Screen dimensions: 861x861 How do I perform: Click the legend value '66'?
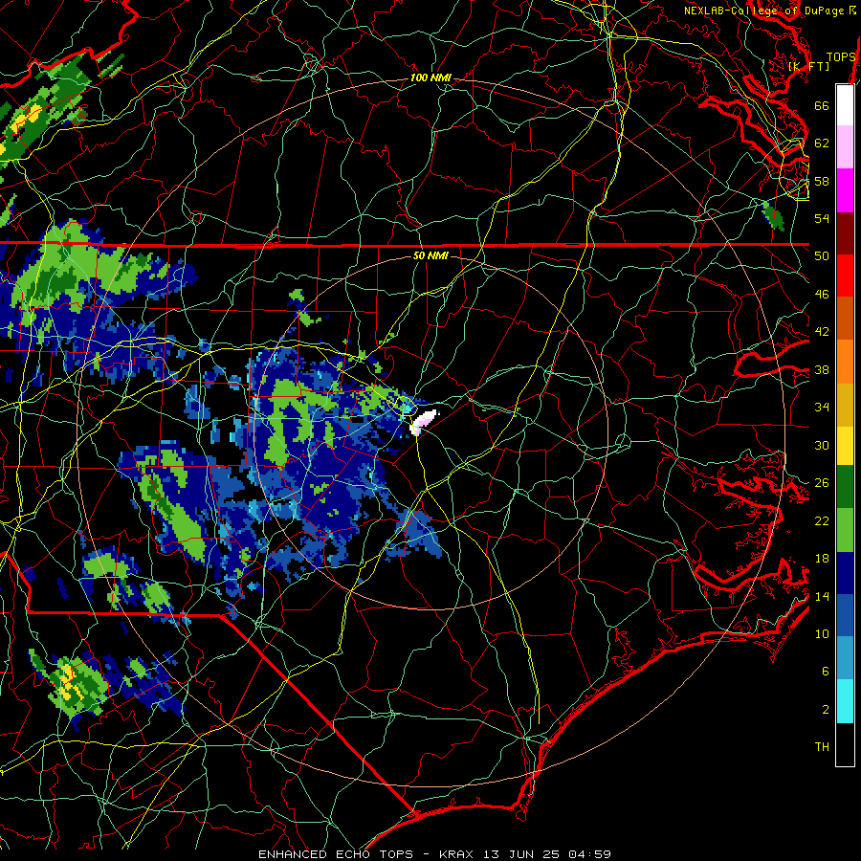pyautogui.click(x=822, y=106)
